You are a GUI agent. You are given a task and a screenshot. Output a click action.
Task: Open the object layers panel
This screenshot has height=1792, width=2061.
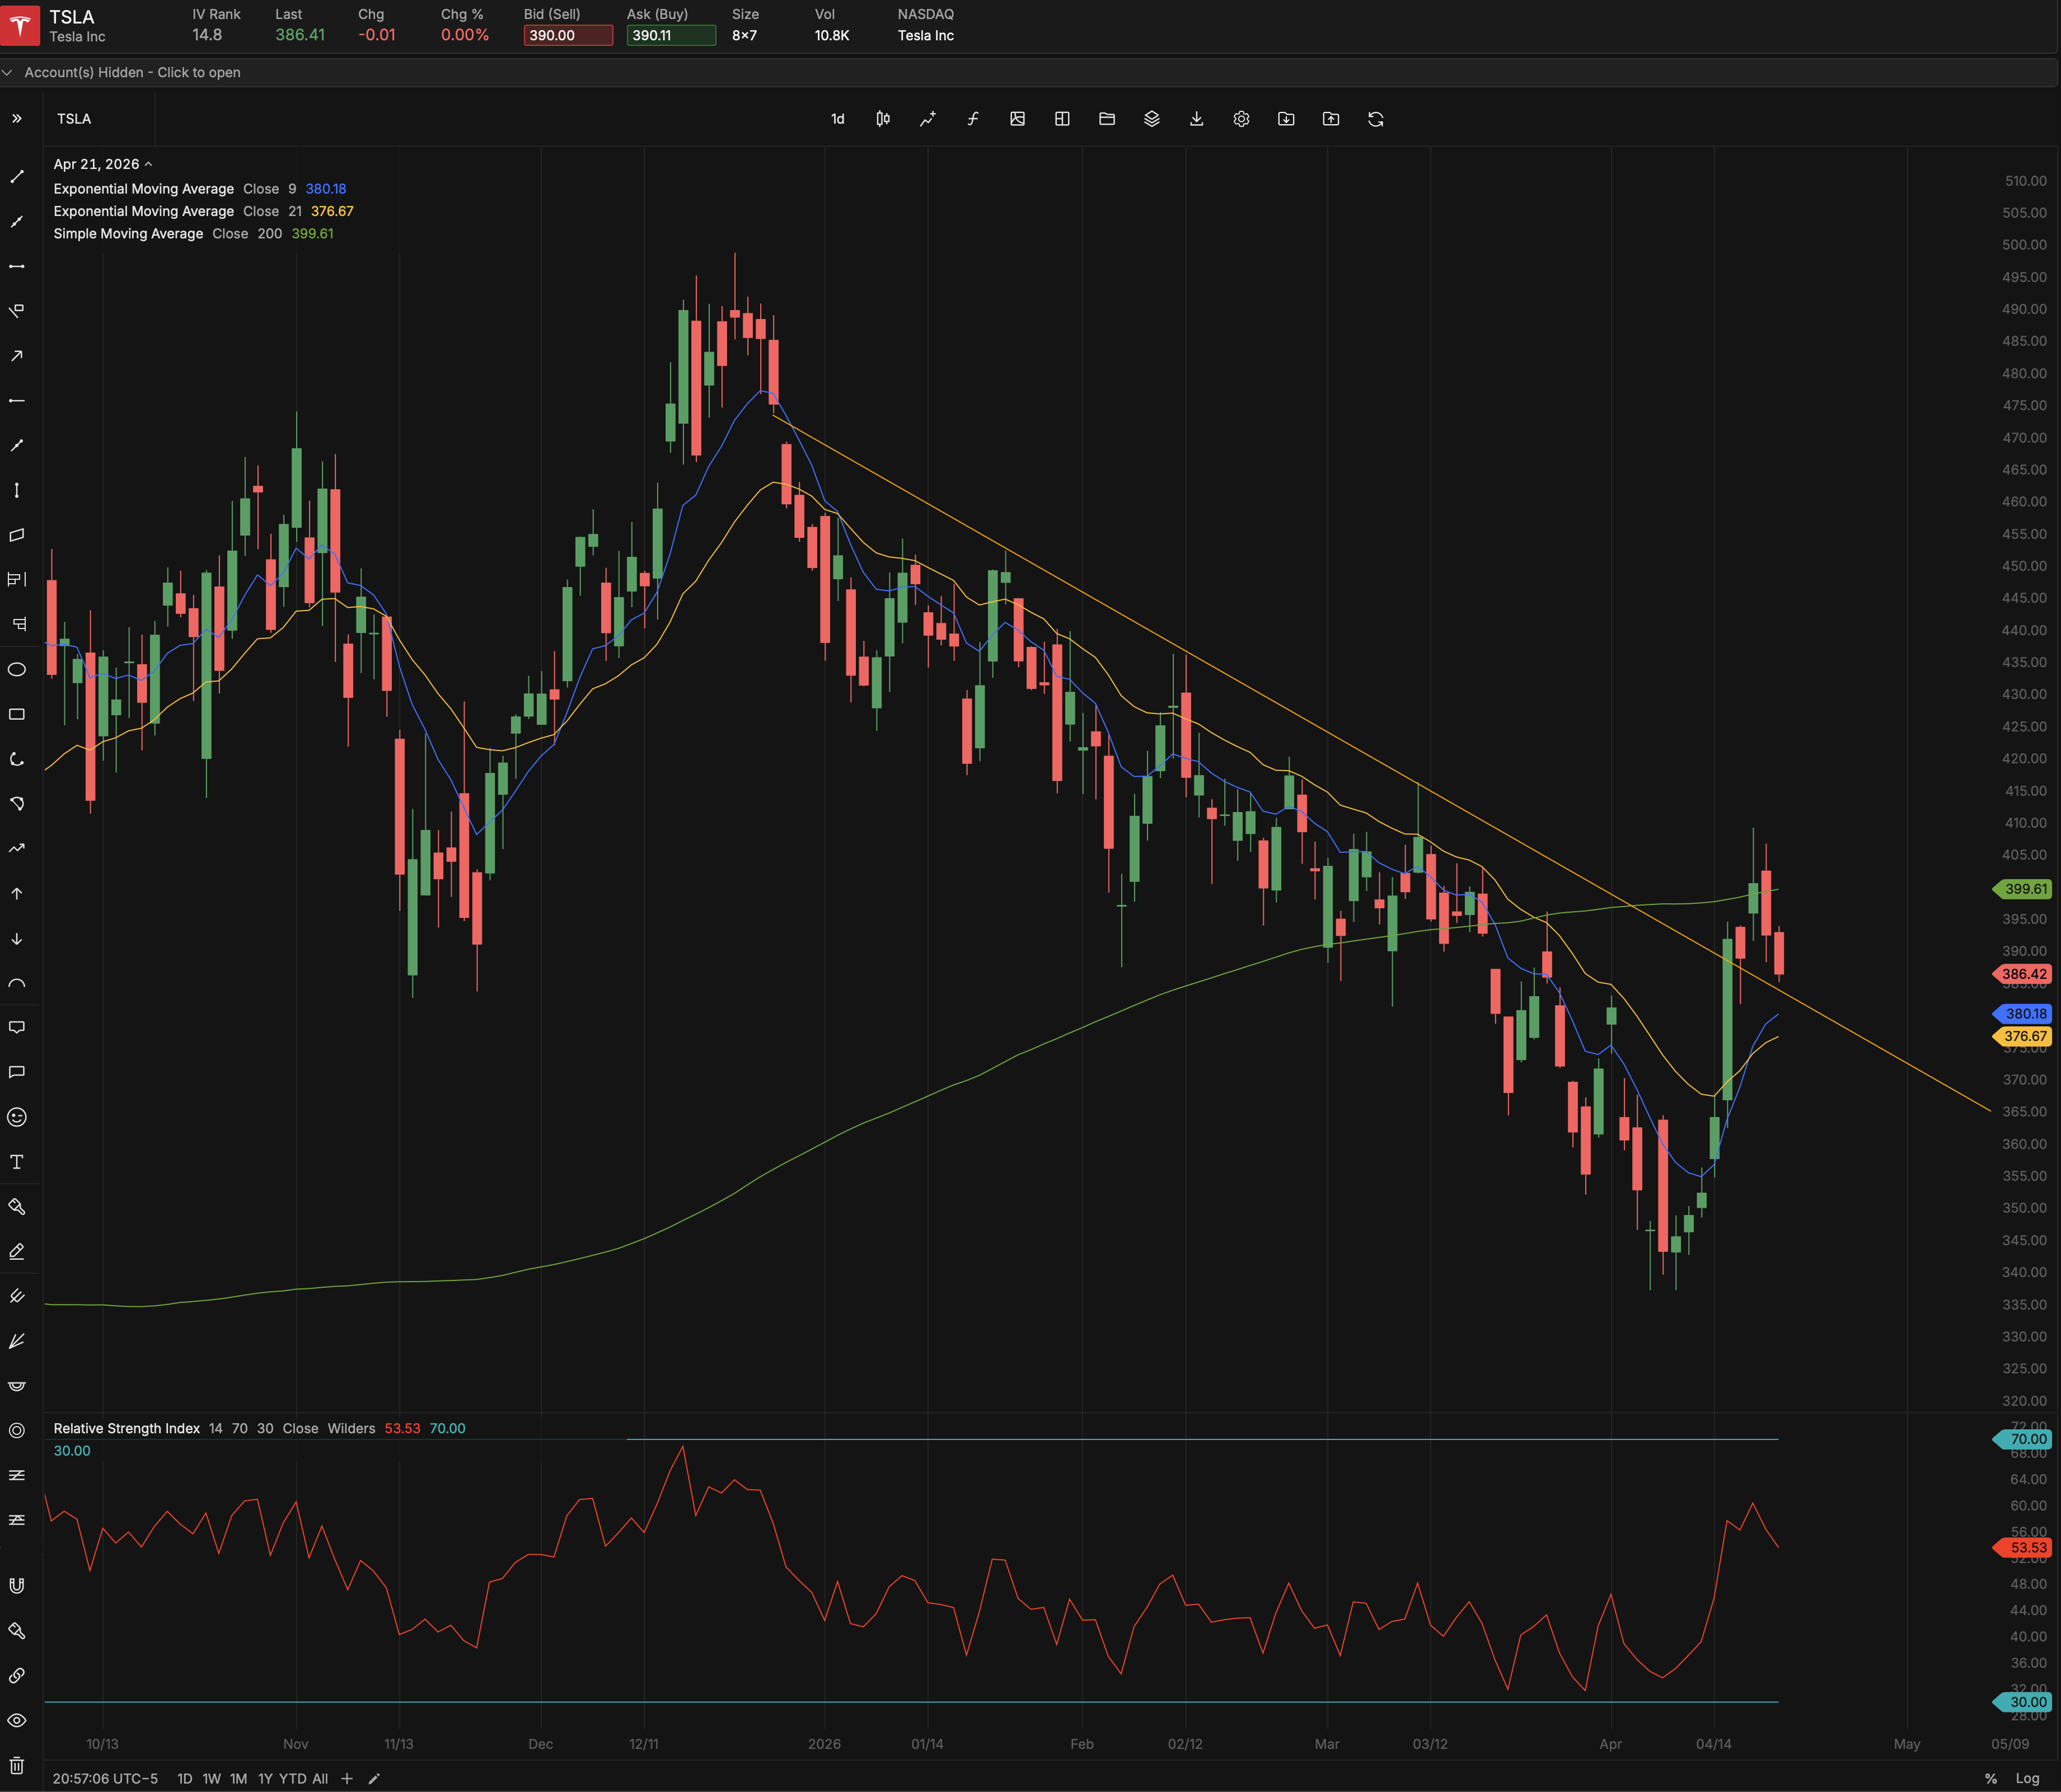pyautogui.click(x=1152, y=119)
